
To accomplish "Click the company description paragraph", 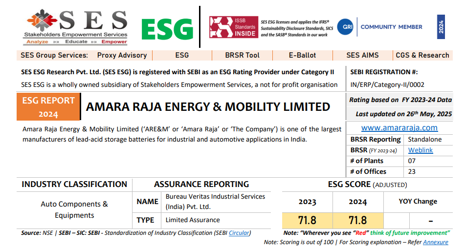I will tap(182, 134).
